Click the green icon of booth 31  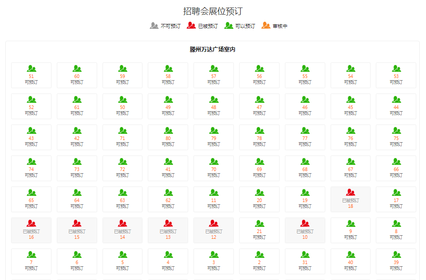305,254
